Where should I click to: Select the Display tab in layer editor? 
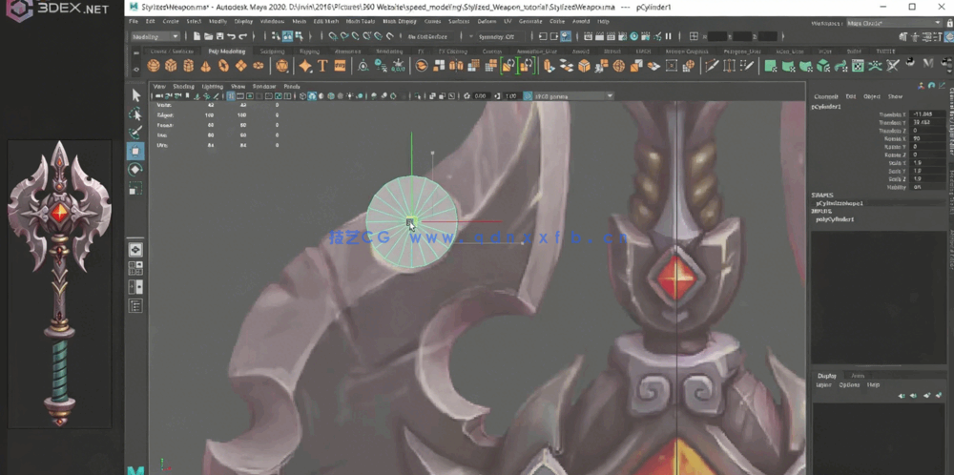coord(827,376)
